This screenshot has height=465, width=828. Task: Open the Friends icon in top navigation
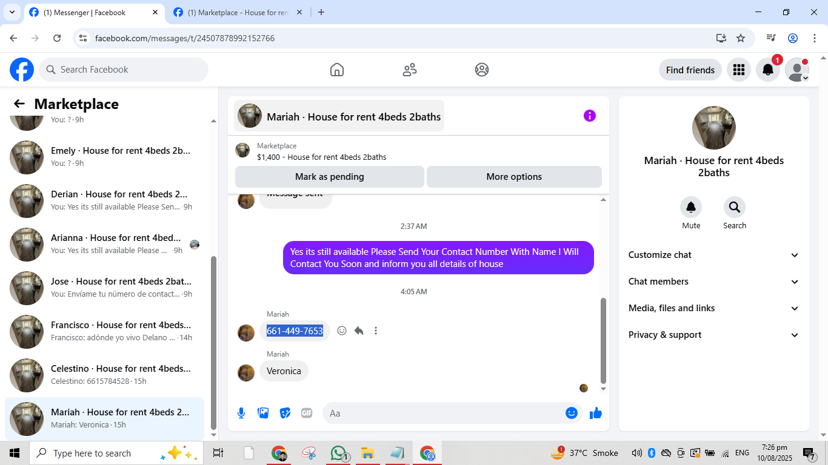click(x=410, y=70)
